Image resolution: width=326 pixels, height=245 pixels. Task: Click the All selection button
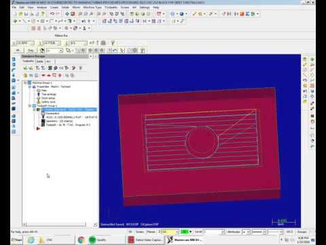tap(18, 50)
